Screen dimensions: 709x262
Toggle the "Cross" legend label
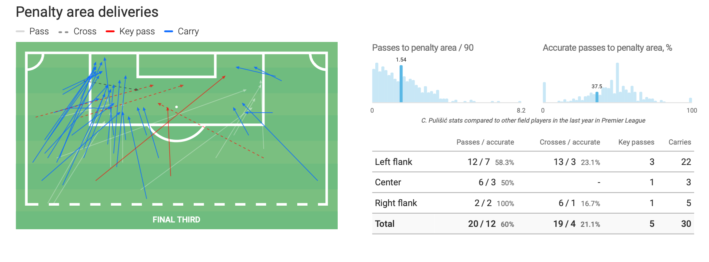point(85,32)
